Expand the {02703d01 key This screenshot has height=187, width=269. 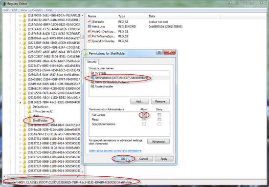[20, 61]
